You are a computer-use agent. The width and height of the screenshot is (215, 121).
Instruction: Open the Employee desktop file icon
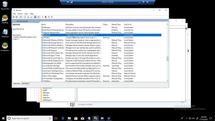(x=5, y=33)
